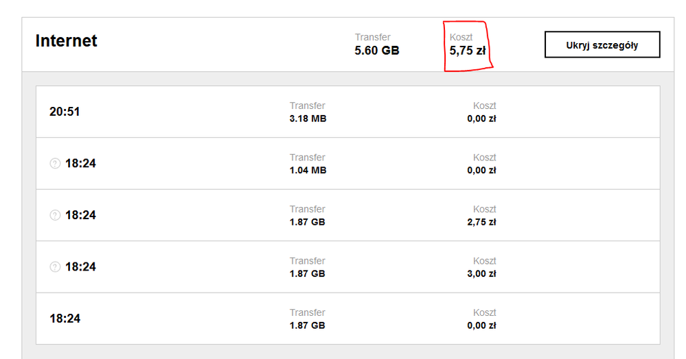Click the 1.87 GB transfer in the 3,00 zł row
686x359 pixels.
tap(307, 274)
